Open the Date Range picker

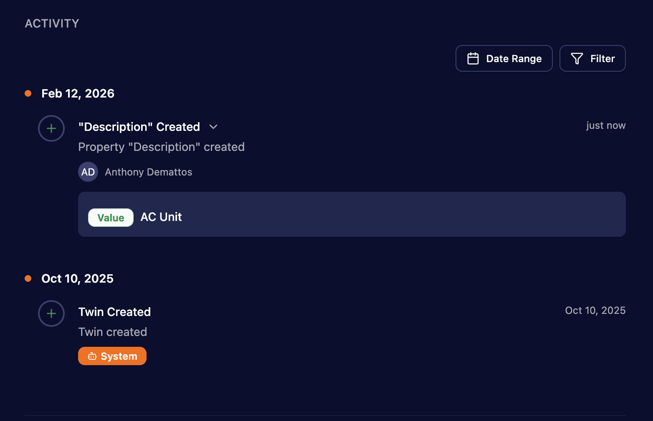pos(504,58)
